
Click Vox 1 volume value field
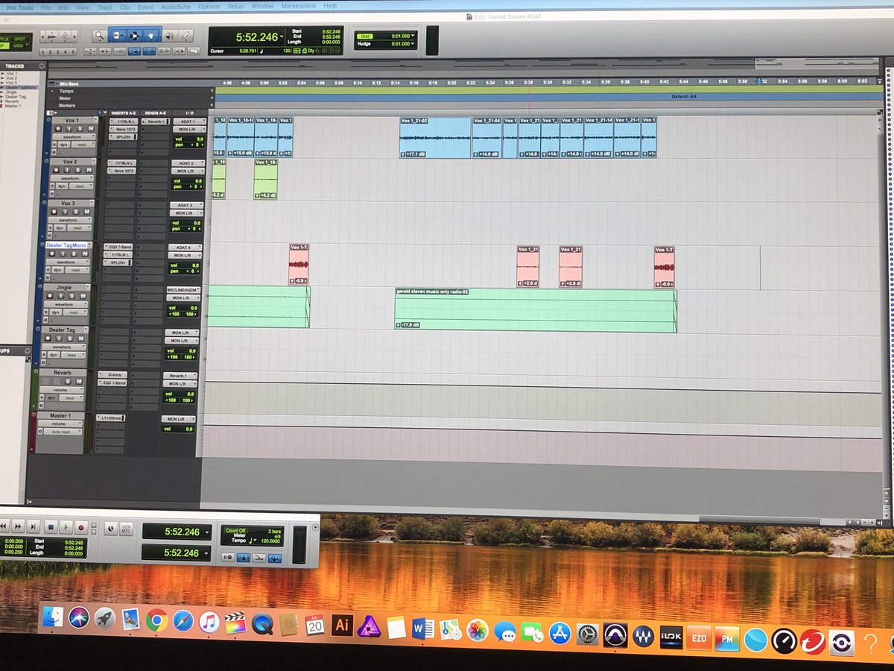point(189,139)
